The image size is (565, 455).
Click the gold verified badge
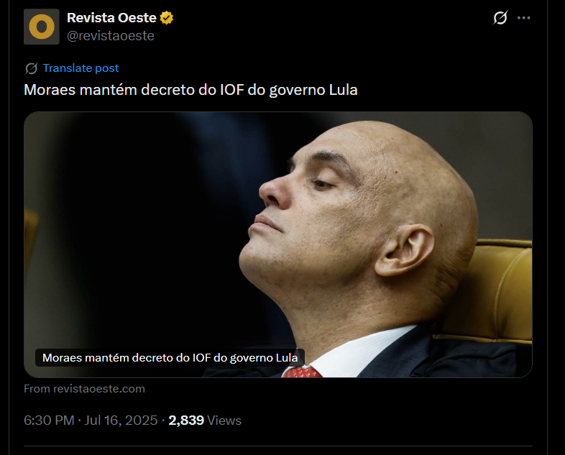167,18
